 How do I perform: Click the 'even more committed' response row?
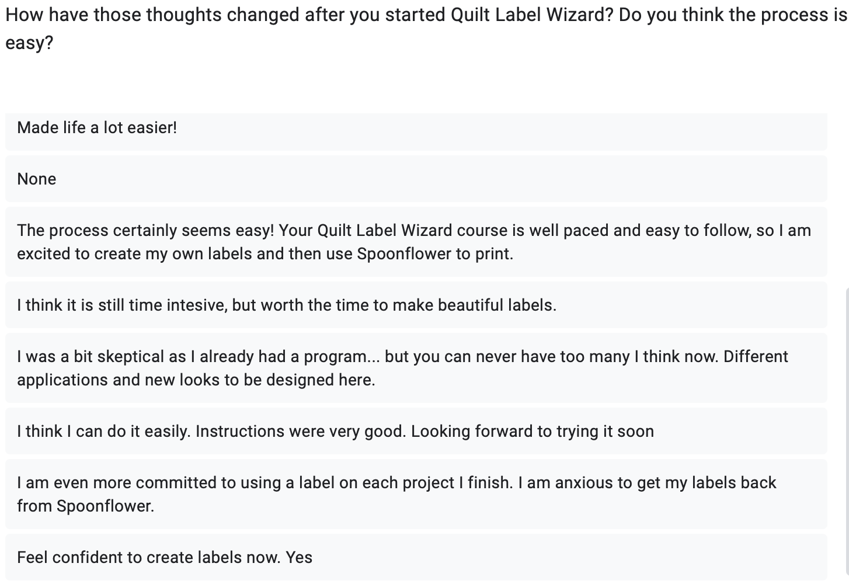[x=416, y=494]
